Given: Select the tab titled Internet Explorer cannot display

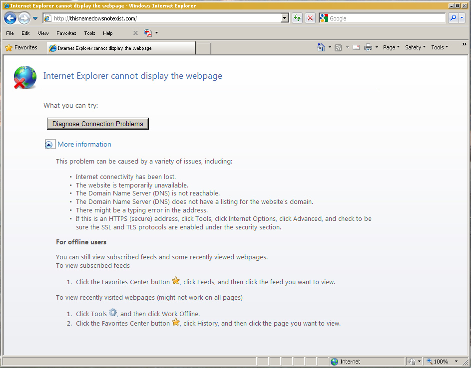Looking at the screenshot, I should click(120, 48).
